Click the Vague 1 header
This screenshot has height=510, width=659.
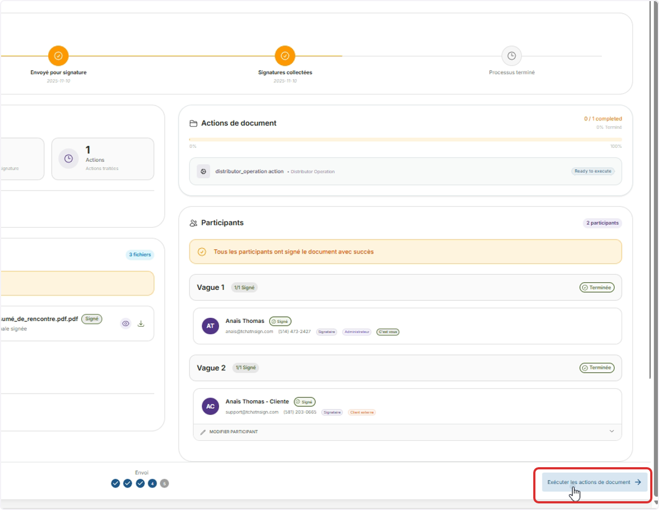pos(406,288)
